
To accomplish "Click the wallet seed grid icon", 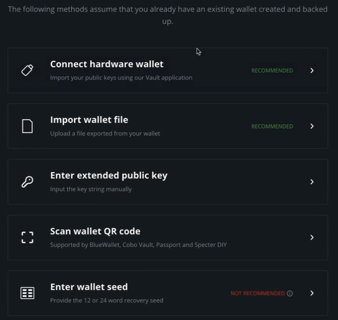I will tap(27, 293).
